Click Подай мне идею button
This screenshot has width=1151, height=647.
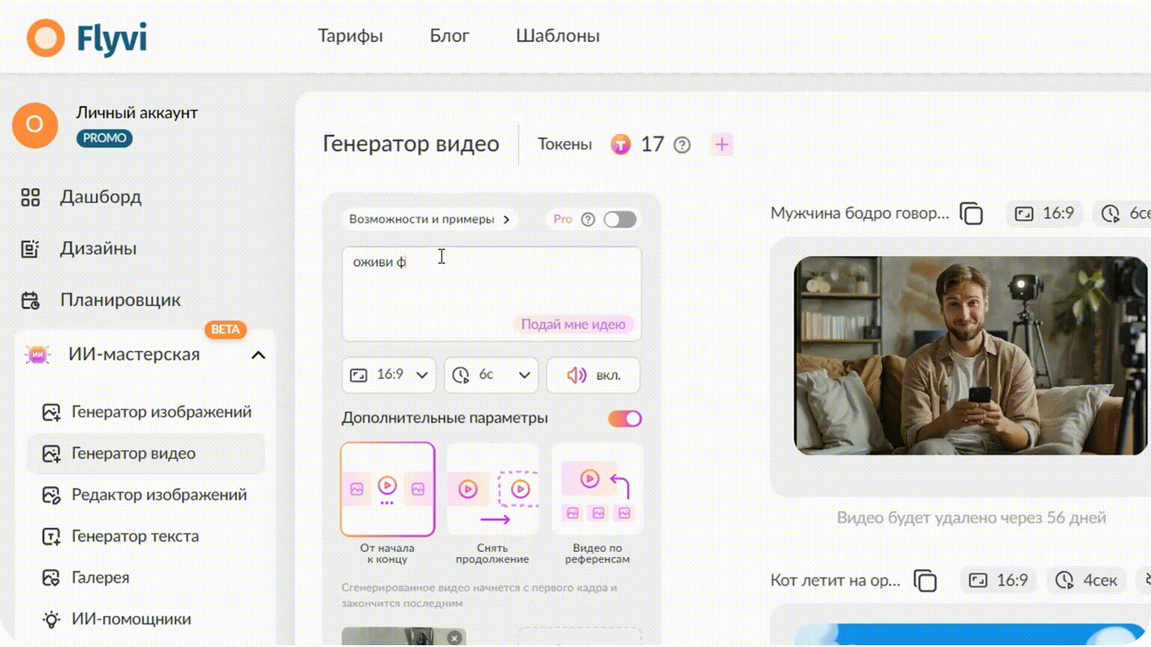point(573,324)
